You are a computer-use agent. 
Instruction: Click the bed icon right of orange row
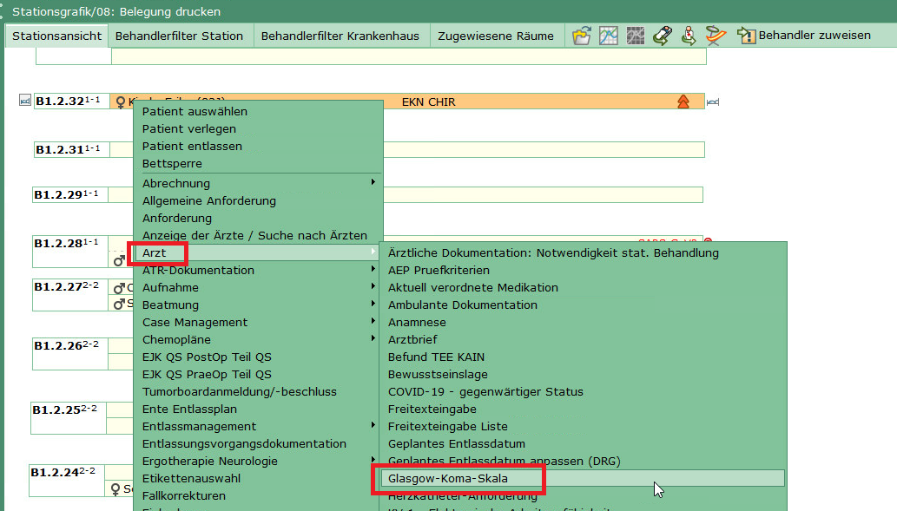713,102
